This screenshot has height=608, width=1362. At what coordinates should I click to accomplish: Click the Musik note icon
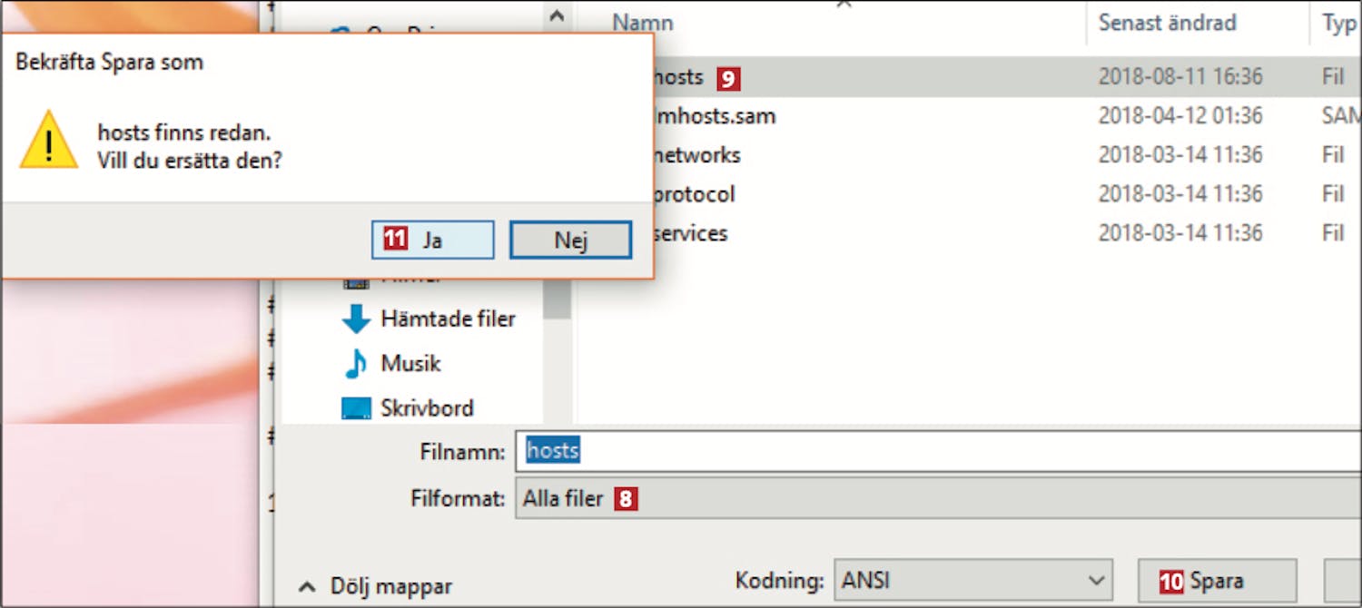click(x=356, y=364)
